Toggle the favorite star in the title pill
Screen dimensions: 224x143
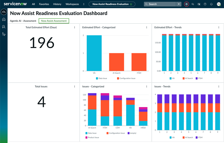(x=131, y=4)
